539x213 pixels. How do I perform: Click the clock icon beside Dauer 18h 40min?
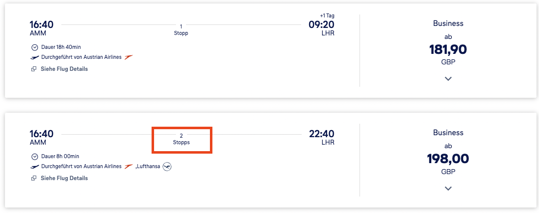click(x=34, y=47)
